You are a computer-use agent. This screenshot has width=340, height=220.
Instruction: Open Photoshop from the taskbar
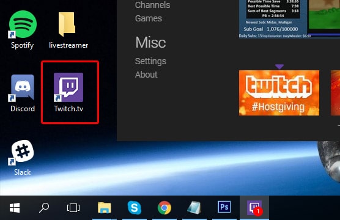[224, 207]
